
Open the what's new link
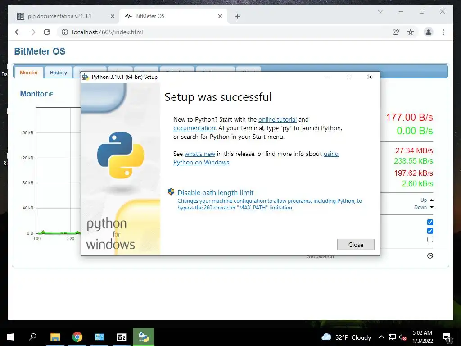(199, 154)
